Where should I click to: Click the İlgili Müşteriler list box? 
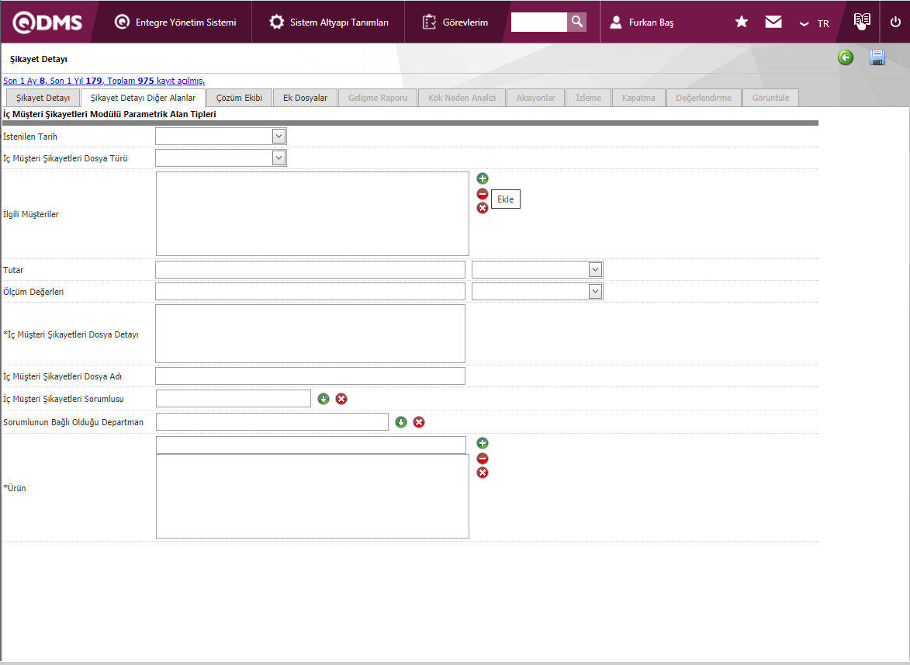click(x=312, y=213)
